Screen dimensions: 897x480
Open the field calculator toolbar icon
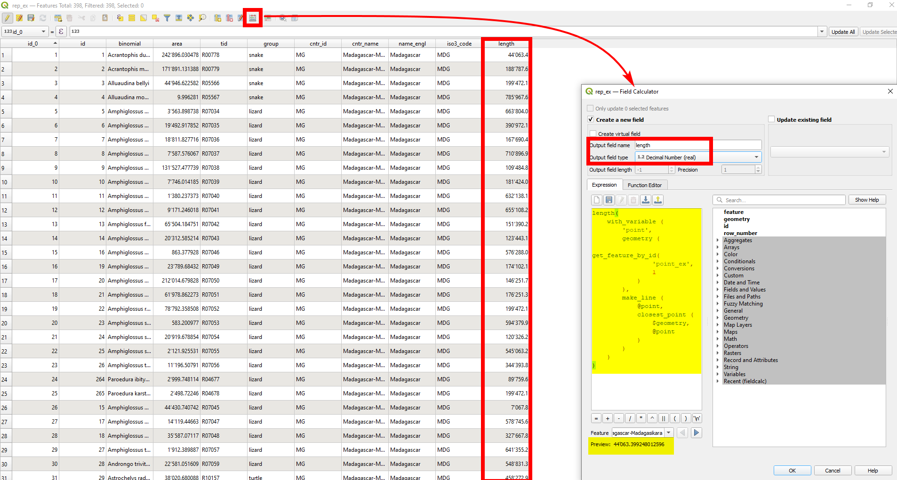253,18
